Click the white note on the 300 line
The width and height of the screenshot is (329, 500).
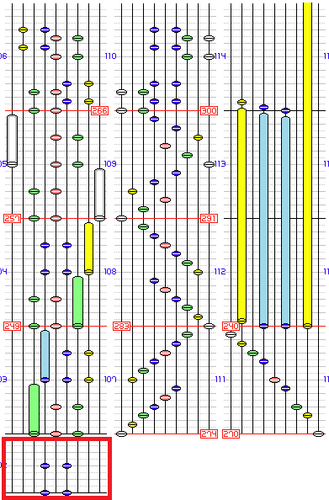click(121, 110)
